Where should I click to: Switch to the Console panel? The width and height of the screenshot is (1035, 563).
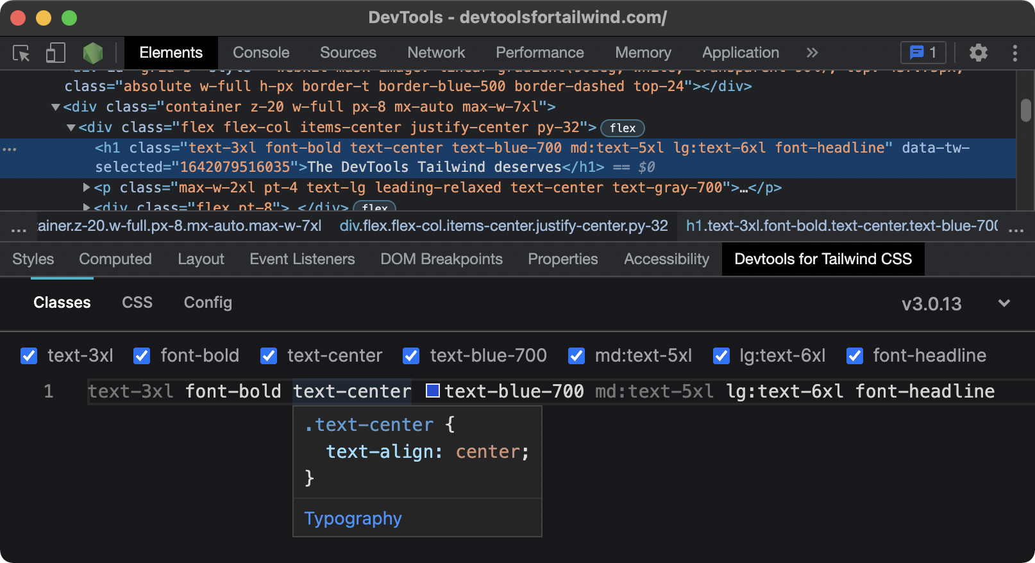tap(261, 53)
